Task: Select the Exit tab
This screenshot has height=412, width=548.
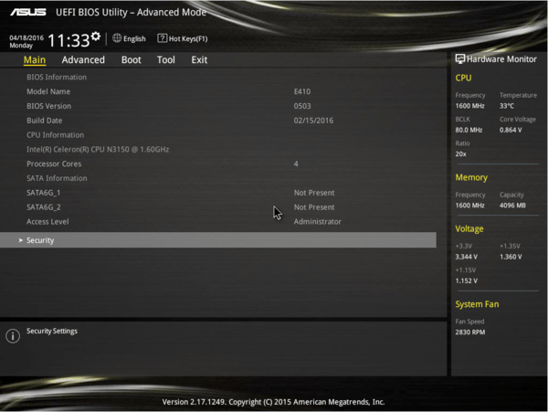Action: (x=199, y=60)
